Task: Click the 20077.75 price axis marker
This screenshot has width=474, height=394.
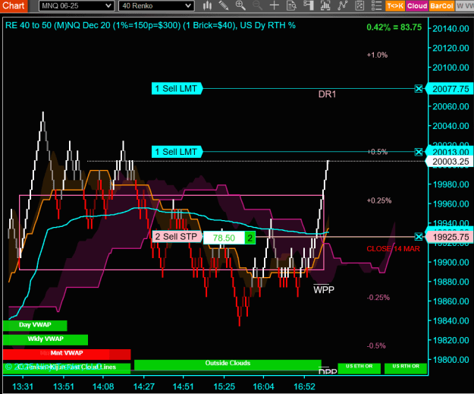Action: [x=450, y=89]
